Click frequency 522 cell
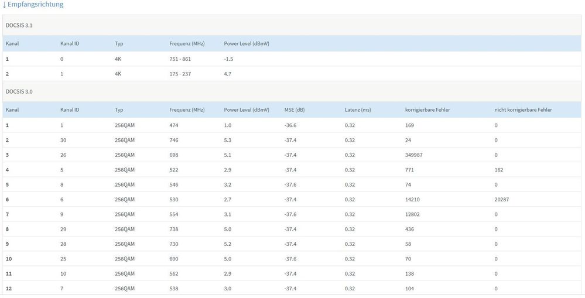Image resolution: width=585 pixels, height=298 pixels. click(x=174, y=170)
